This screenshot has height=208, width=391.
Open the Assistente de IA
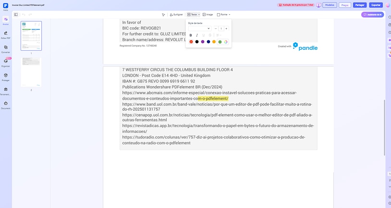click(373, 15)
